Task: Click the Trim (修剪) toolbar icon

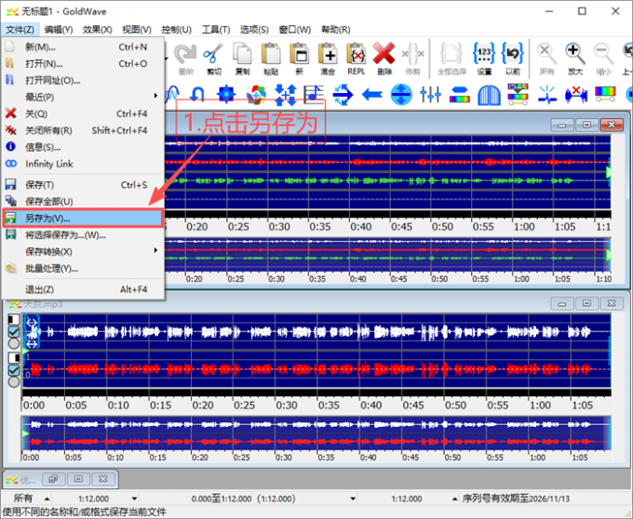Action: tap(412, 59)
